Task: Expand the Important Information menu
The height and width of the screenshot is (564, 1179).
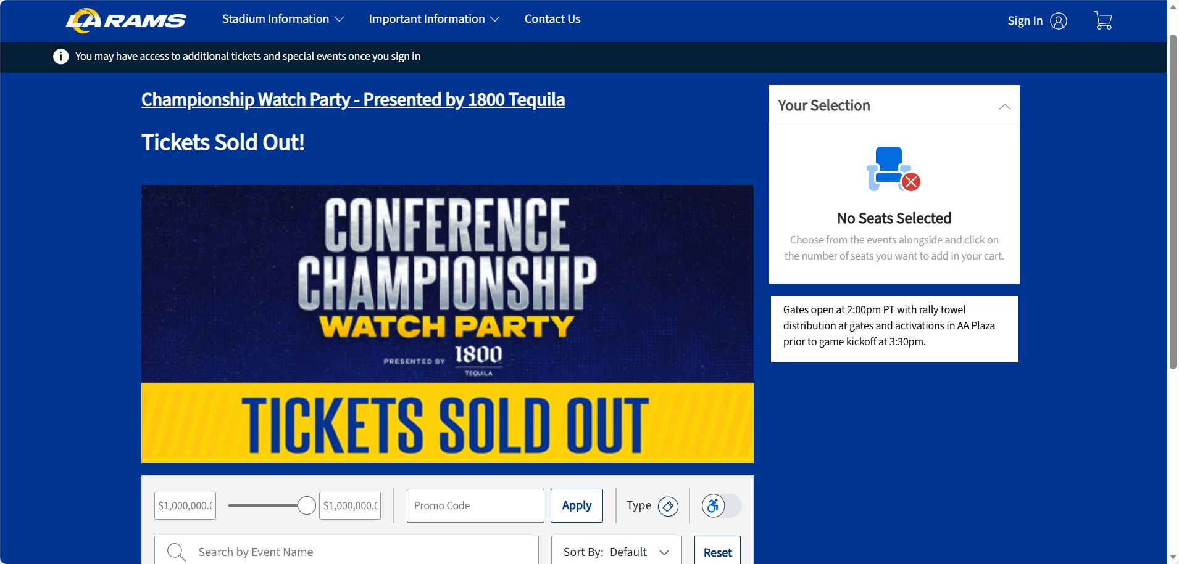Action: click(434, 18)
